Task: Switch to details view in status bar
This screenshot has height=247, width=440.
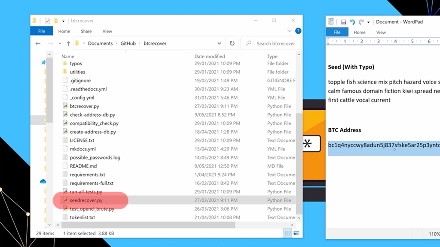Action: coord(287,233)
